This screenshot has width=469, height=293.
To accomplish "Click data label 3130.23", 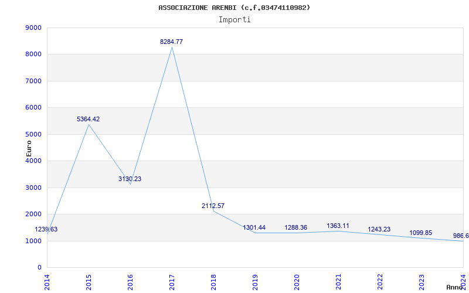I will tap(130, 179).
